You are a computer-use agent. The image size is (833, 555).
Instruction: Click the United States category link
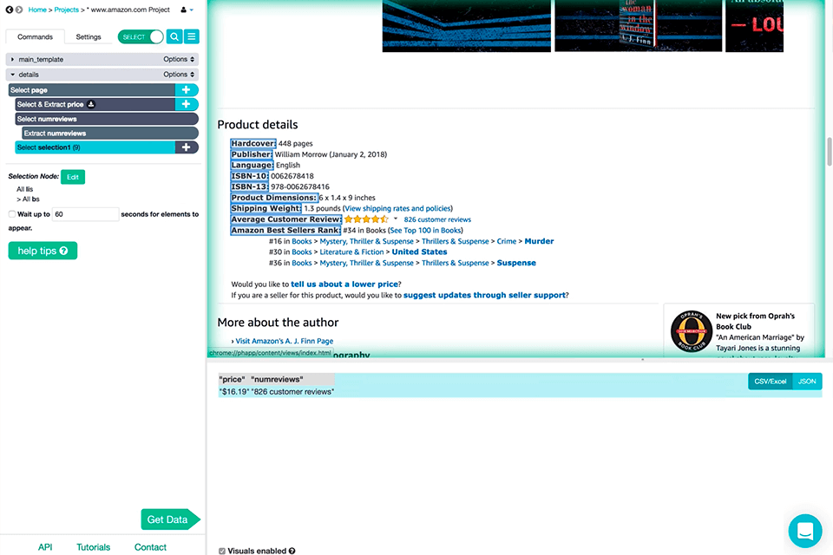[420, 251]
